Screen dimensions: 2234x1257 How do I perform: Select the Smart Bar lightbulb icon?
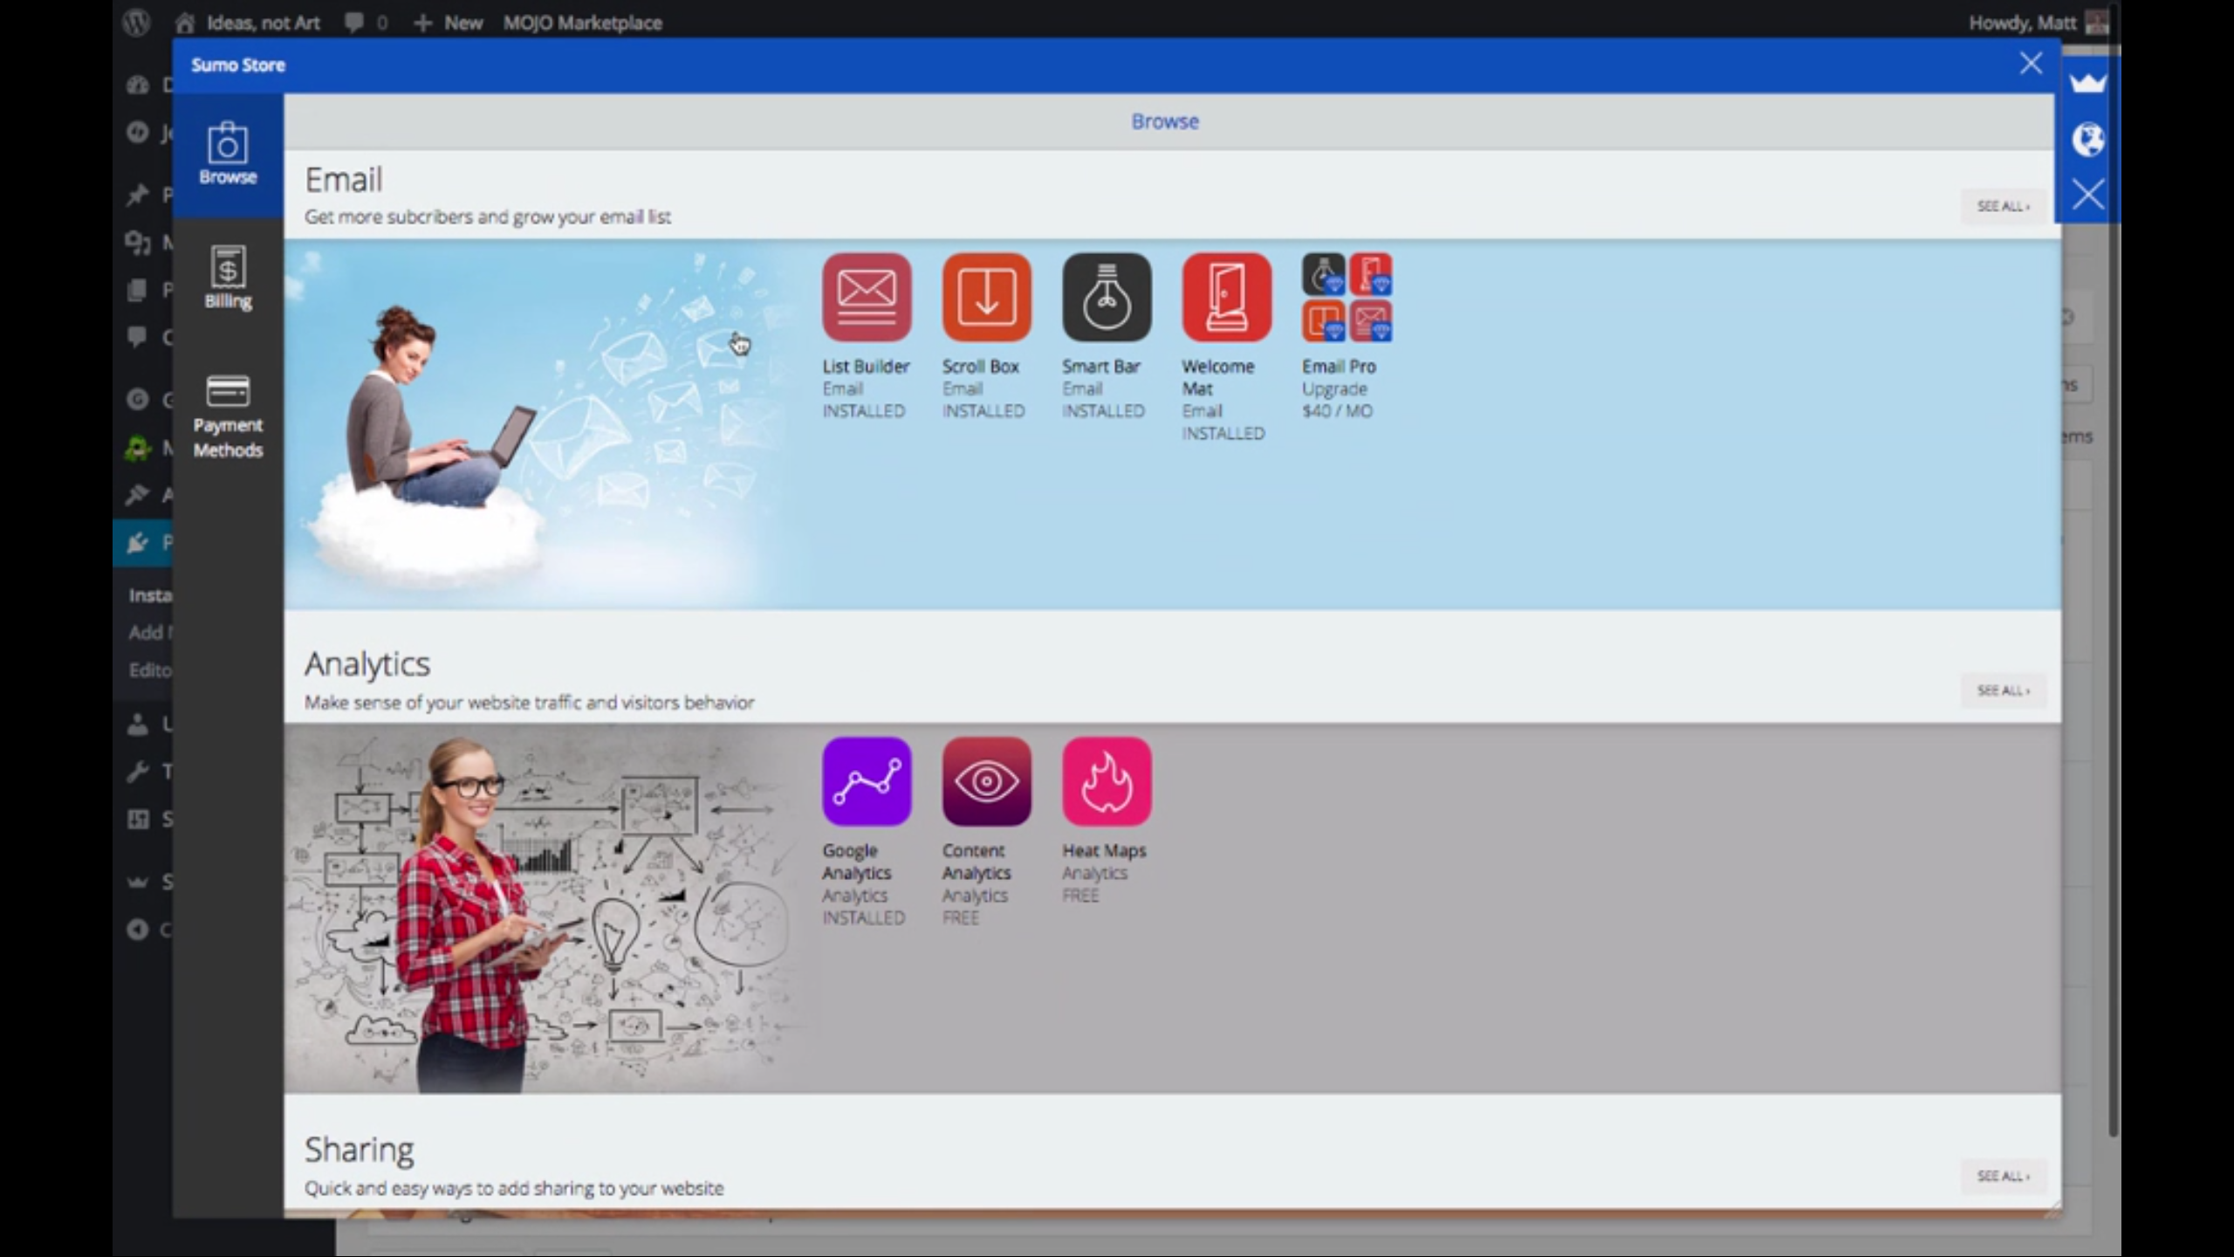coord(1106,297)
